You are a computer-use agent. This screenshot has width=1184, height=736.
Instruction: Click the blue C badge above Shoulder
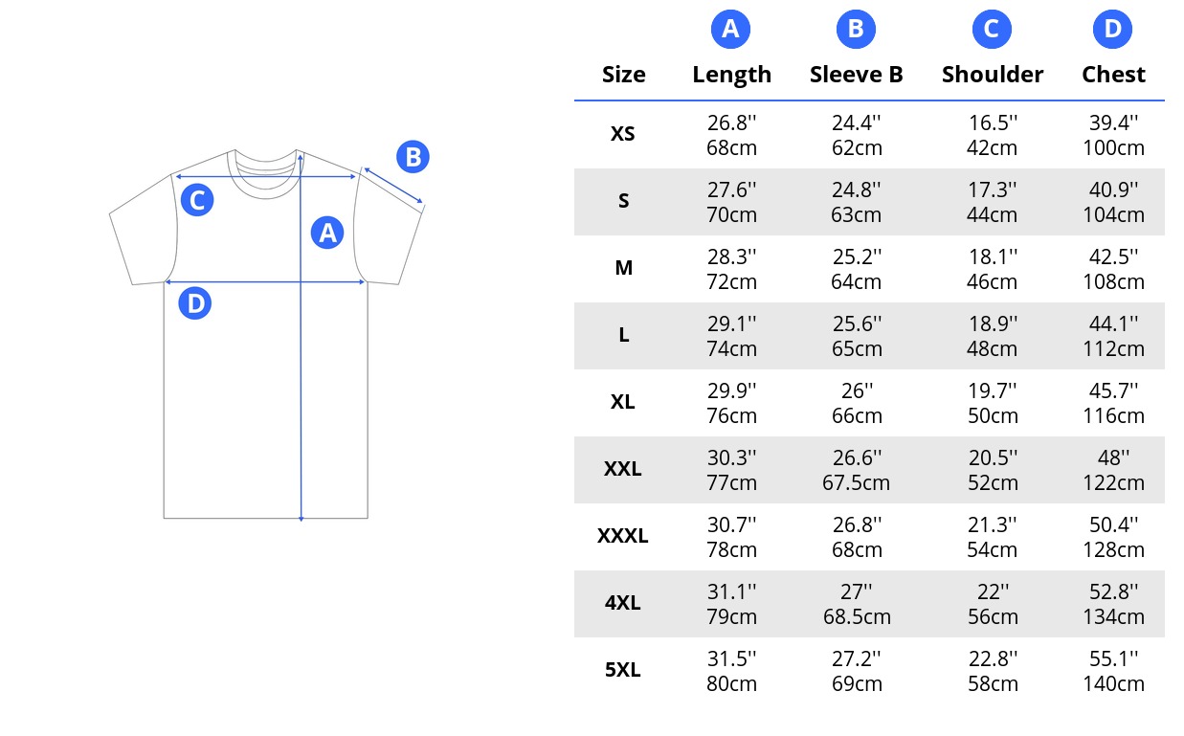click(991, 30)
